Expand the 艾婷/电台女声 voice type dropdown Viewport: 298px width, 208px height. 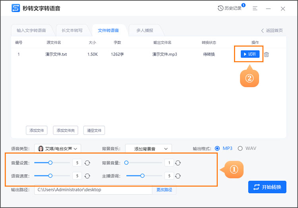click(x=58, y=149)
